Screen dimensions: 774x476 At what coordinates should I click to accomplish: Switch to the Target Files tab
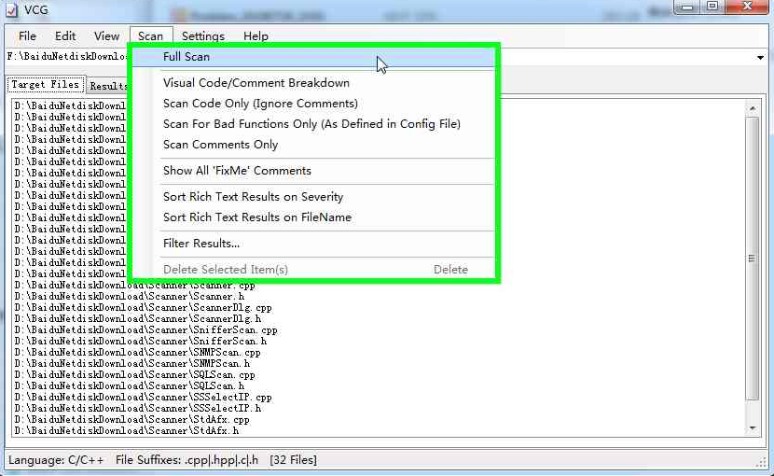click(45, 85)
